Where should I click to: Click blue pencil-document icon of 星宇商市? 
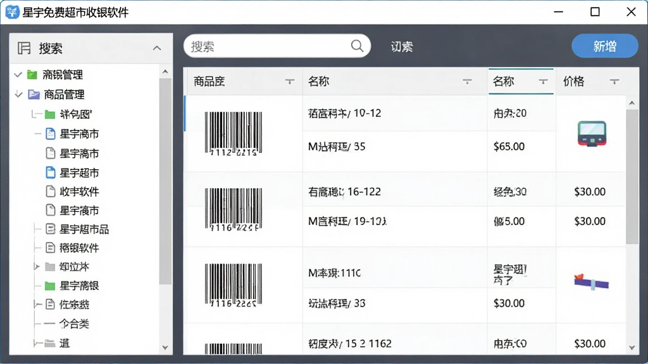pyautogui.click(x=51, y=134)
